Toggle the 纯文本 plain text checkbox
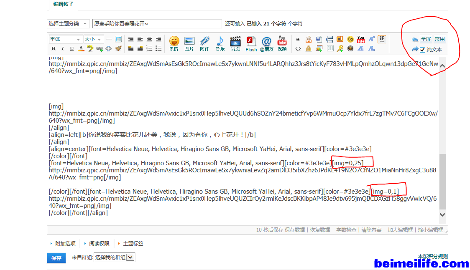Viewport: 470px width, 270px height. tap(422, 50)
